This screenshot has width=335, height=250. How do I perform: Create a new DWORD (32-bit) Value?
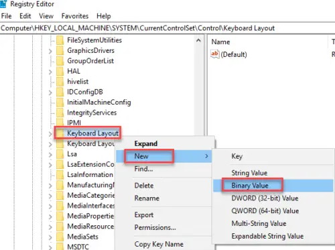coord(273,198)
